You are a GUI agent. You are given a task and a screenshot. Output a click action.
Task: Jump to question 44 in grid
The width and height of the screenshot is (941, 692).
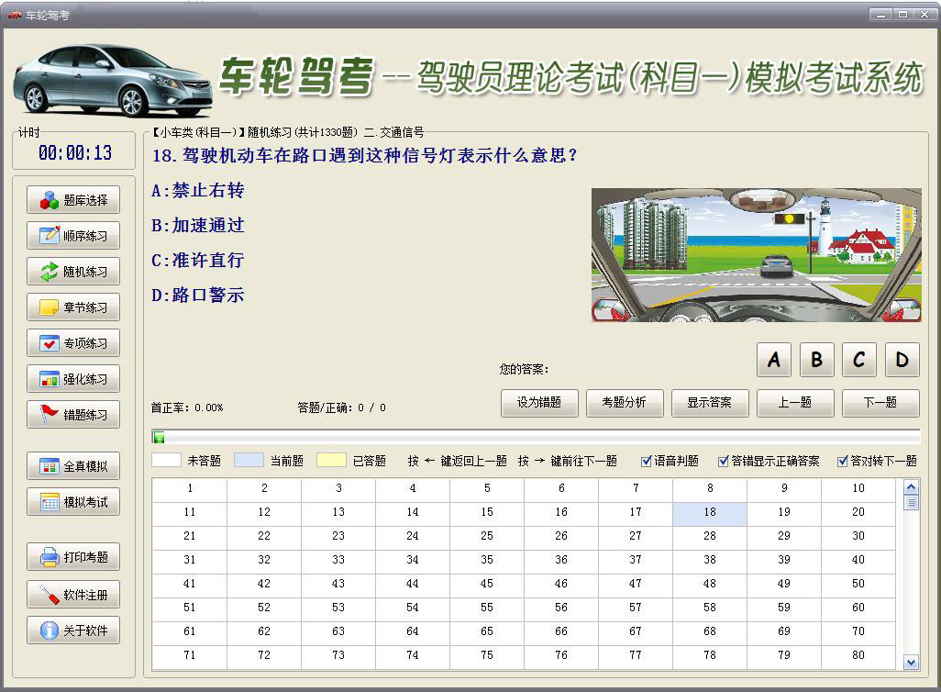pos(413,584)
